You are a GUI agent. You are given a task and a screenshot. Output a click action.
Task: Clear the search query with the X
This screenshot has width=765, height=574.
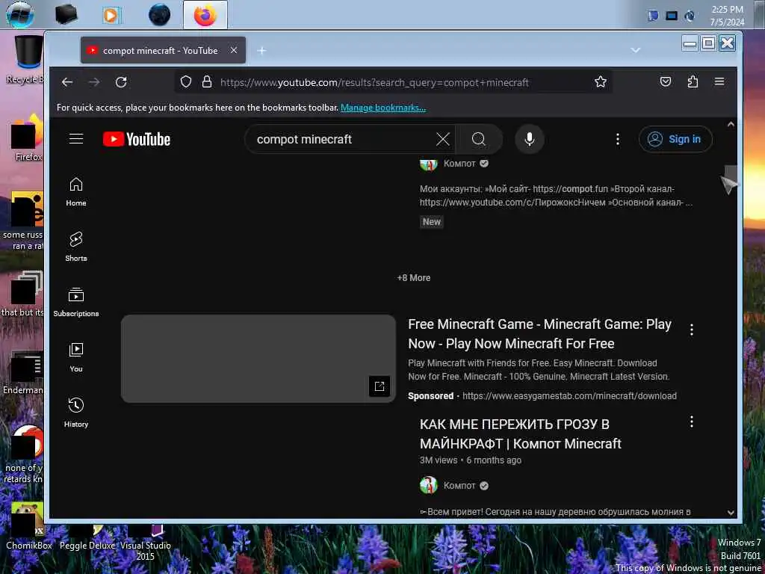[443, 139]
